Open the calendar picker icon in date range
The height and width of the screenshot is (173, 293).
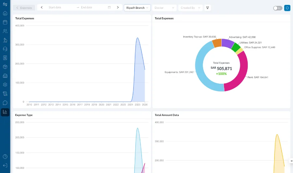(109, 7)
